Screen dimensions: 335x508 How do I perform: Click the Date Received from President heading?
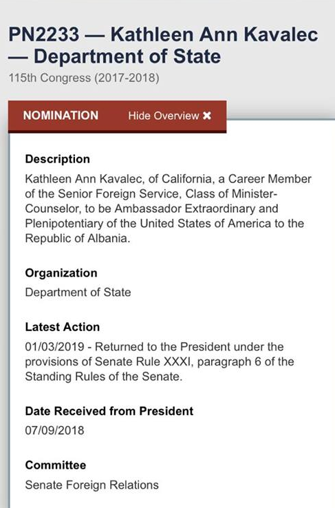(109, 411)
